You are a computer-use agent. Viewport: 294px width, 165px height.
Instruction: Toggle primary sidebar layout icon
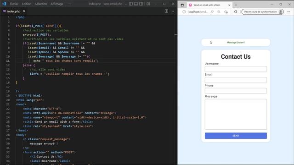(x=131, y=4)
